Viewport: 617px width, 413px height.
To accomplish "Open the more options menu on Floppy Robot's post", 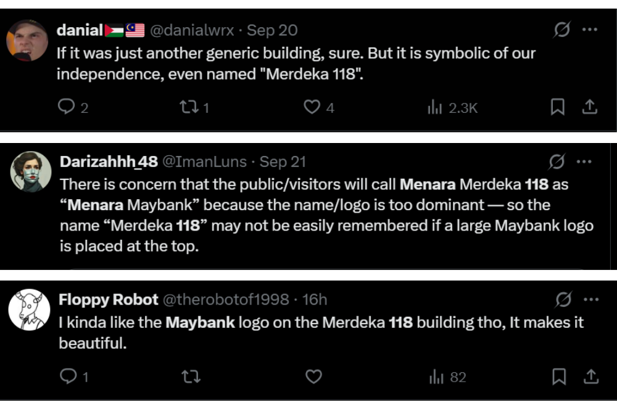I will (590, 299).
